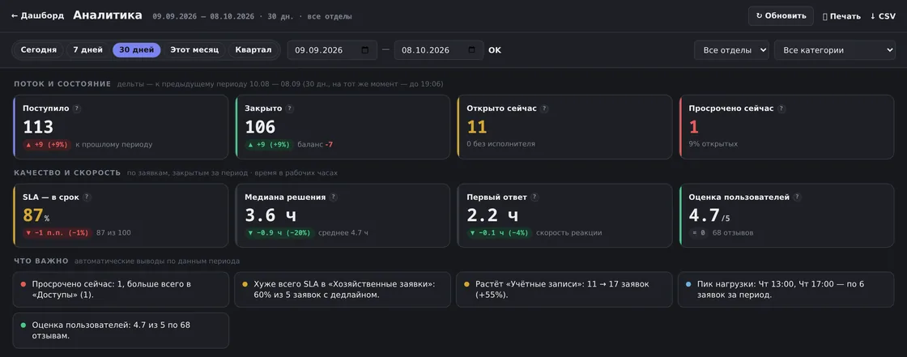
Task: Select the 7 дней period tab
Action: pos(88,49)
